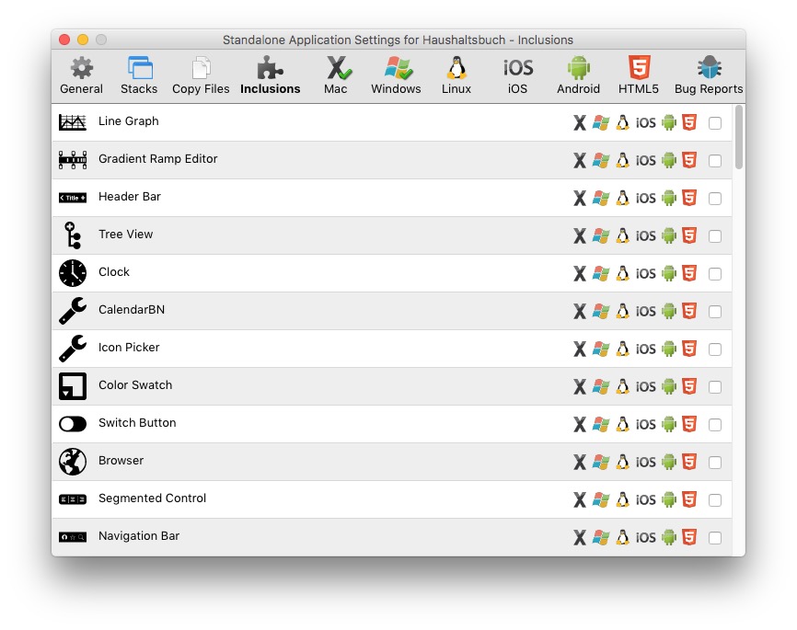Select the Navigation Bar label
The height and width of the screenshot is (630, 797).
coord(139,536)
